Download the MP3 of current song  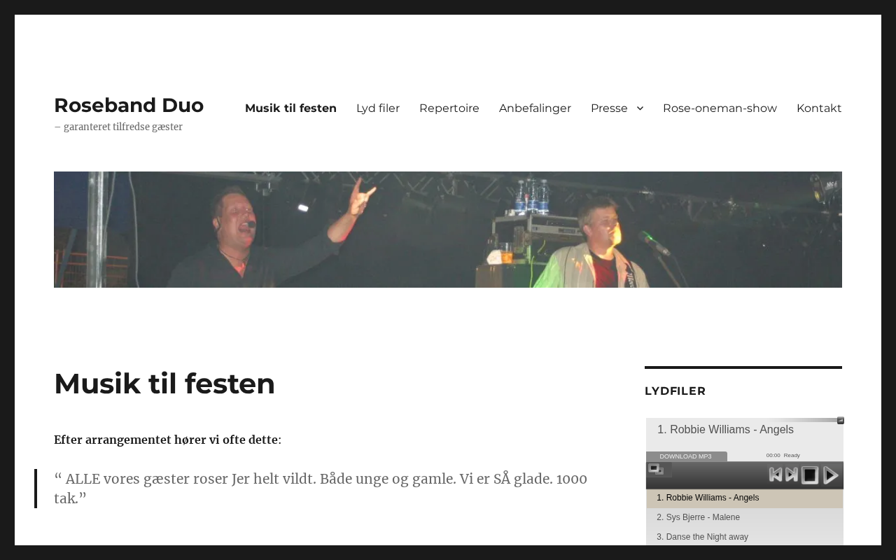pyautogui.click(x=686, y=456)
